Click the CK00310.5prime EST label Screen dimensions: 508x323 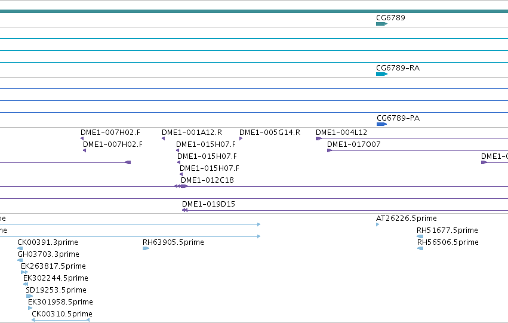(x=62, y=314)
